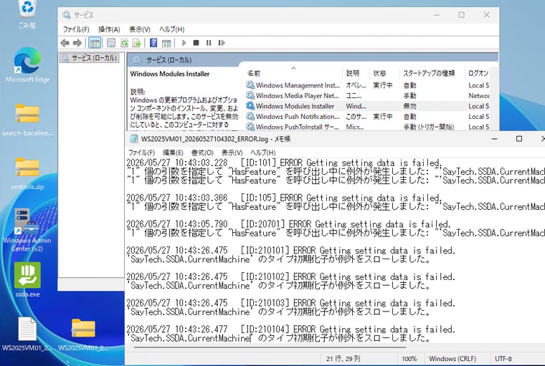Open 操作(A) menu in Services window

click(x=109, y=29)
